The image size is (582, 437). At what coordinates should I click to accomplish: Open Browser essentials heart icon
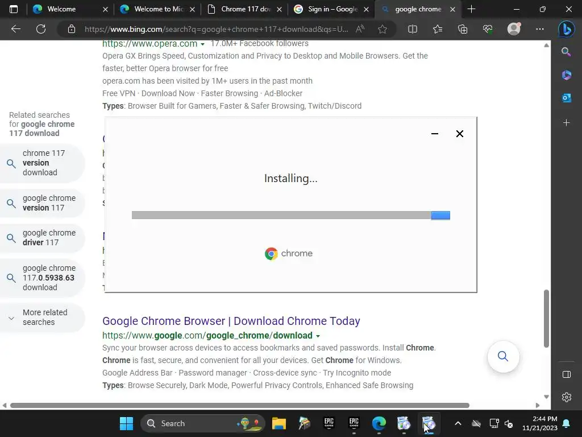coord(488,29)
